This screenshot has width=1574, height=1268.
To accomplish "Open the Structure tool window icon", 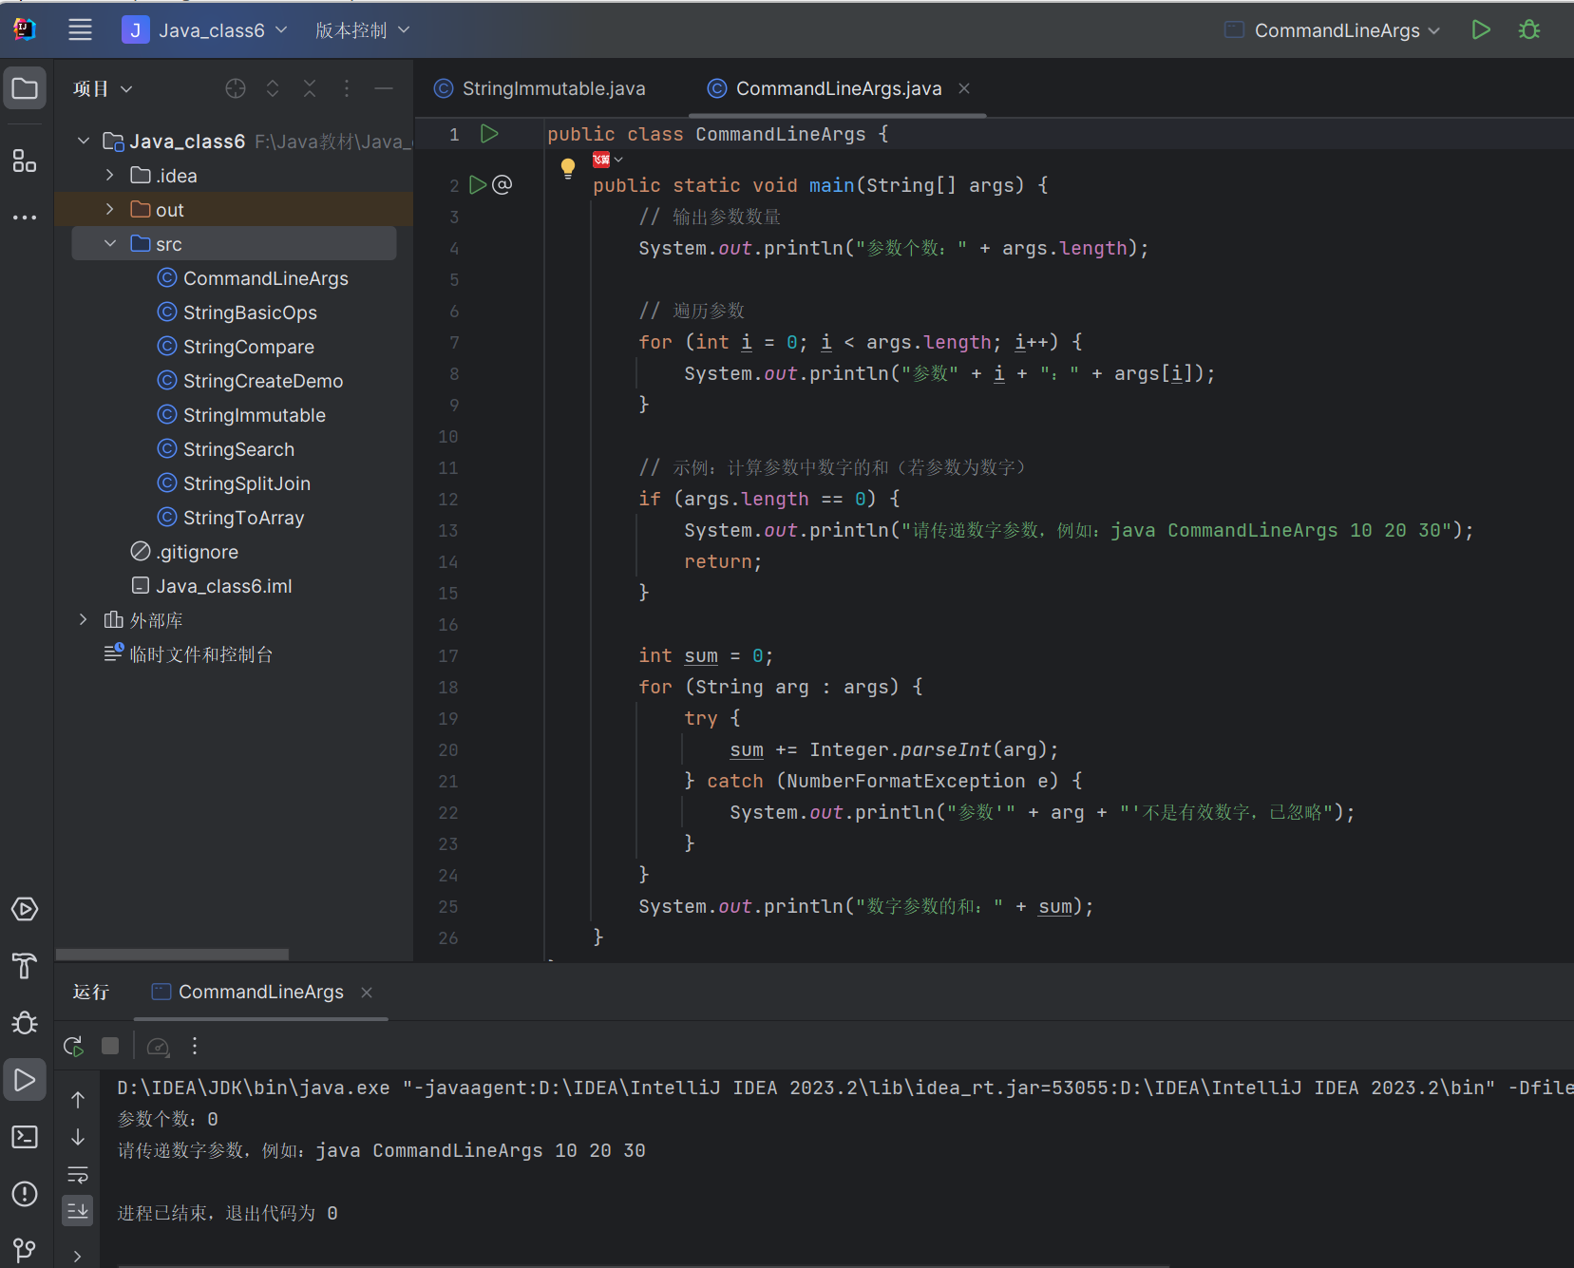I will click(x=25, y=161).
